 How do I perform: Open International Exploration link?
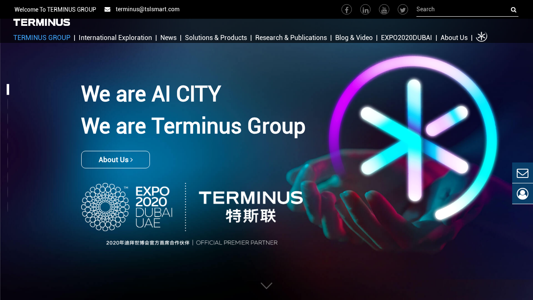(115, 37)
